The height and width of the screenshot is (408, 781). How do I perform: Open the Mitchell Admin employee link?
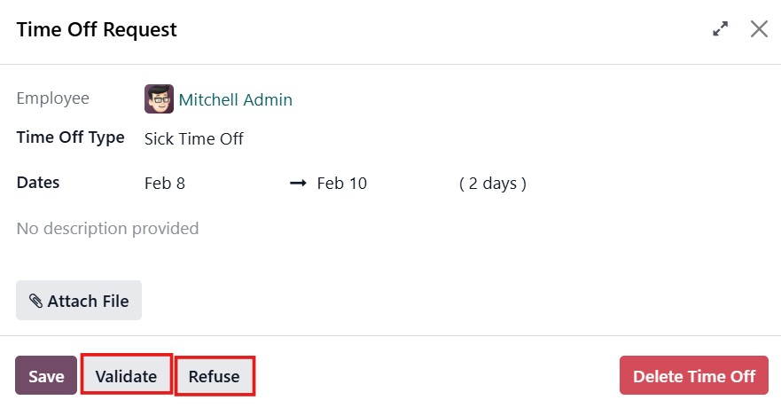click(235, 100)
